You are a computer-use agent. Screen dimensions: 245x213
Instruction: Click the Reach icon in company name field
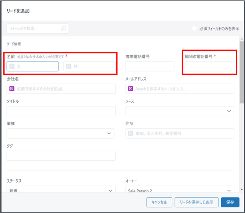(x=12, y=89)
